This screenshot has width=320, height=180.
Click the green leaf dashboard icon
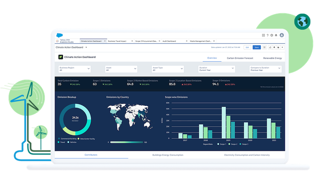tap(60, 57)
